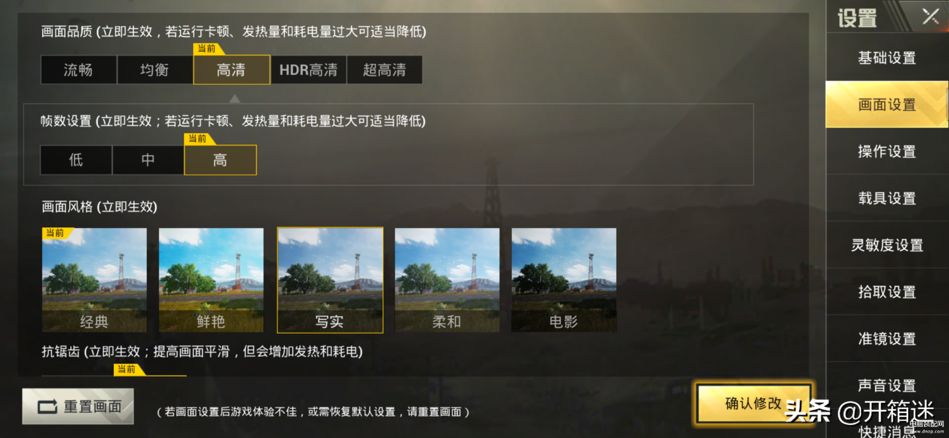
Task: Pick the 写实 style thumbnail
Action: pos(330,280)
